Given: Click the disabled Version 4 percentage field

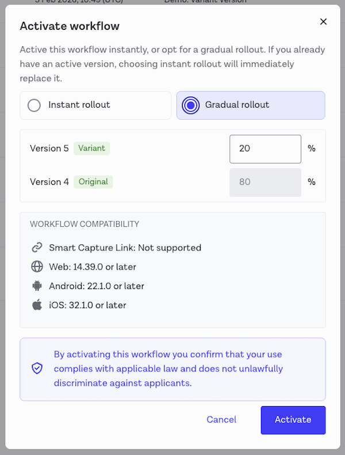Looking at the screenshot, I should (x=265, y=182).
